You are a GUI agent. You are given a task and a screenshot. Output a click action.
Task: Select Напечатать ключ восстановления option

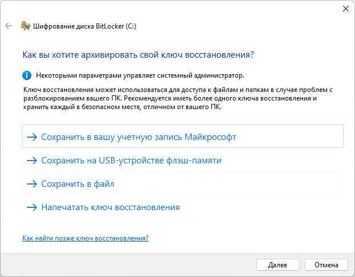pos(183,207)
